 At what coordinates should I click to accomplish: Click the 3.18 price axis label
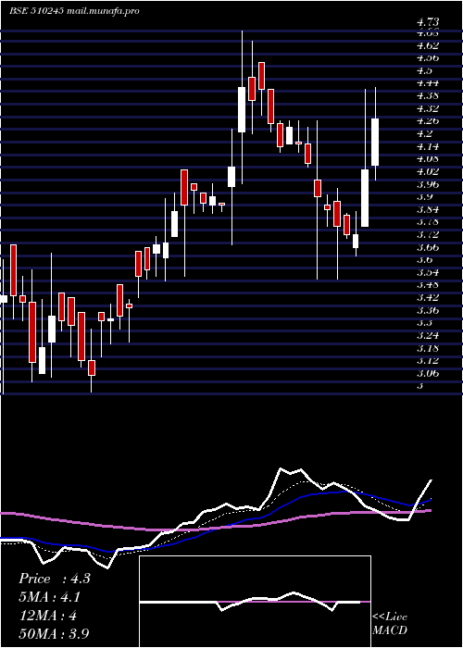tap(428, 348)
